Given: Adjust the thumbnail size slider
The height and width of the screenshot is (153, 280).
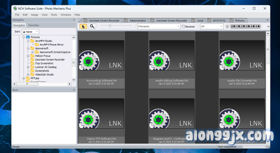Looking at the screenshot, I should (x=110, y=26).
